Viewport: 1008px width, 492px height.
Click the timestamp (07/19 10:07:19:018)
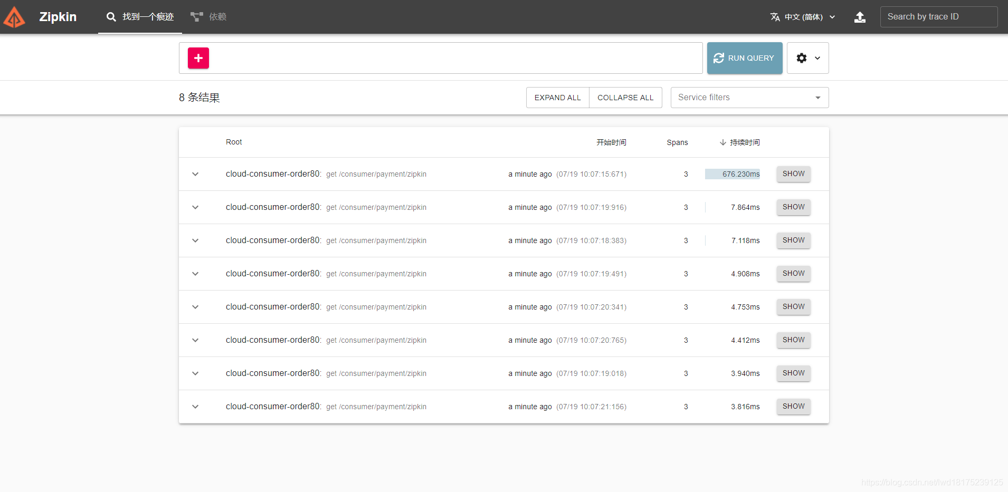tap(592, 373)
